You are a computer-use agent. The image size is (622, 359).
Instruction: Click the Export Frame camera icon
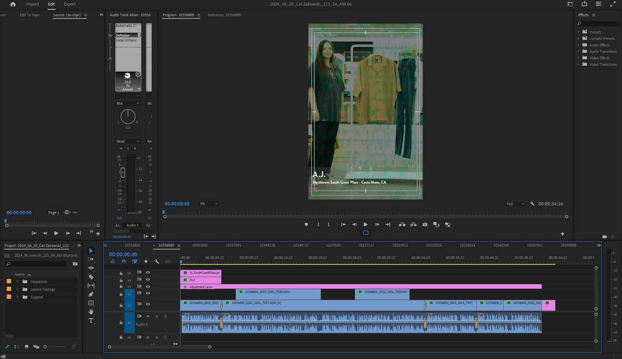[x=425, y=225]
